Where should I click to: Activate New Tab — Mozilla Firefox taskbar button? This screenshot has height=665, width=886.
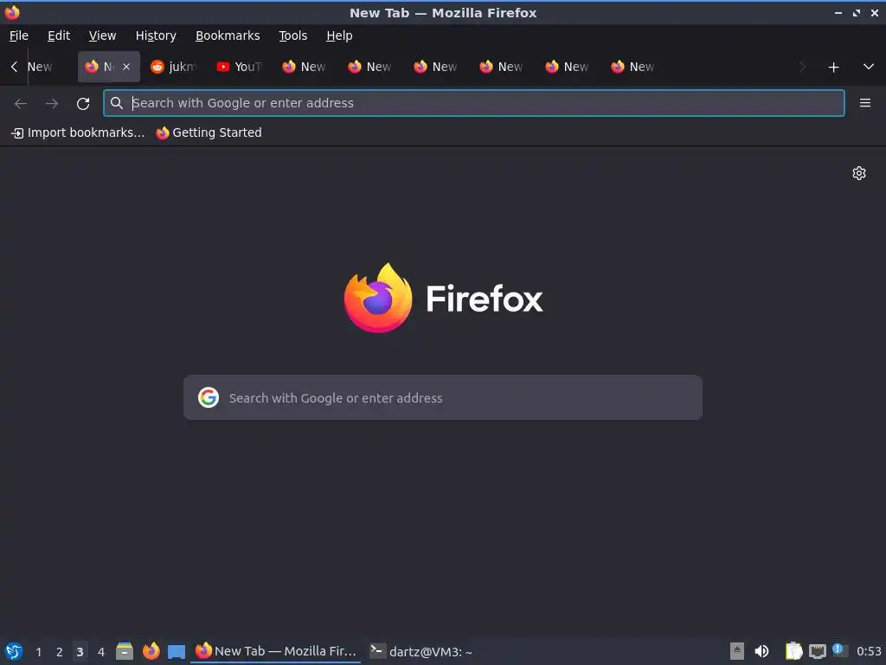276,651
